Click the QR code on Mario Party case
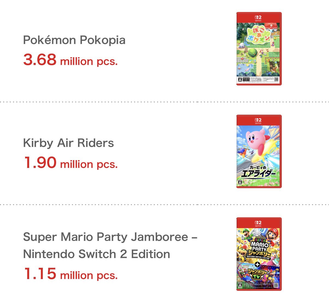This screenshot has width=329, height=305. (276, 285)
